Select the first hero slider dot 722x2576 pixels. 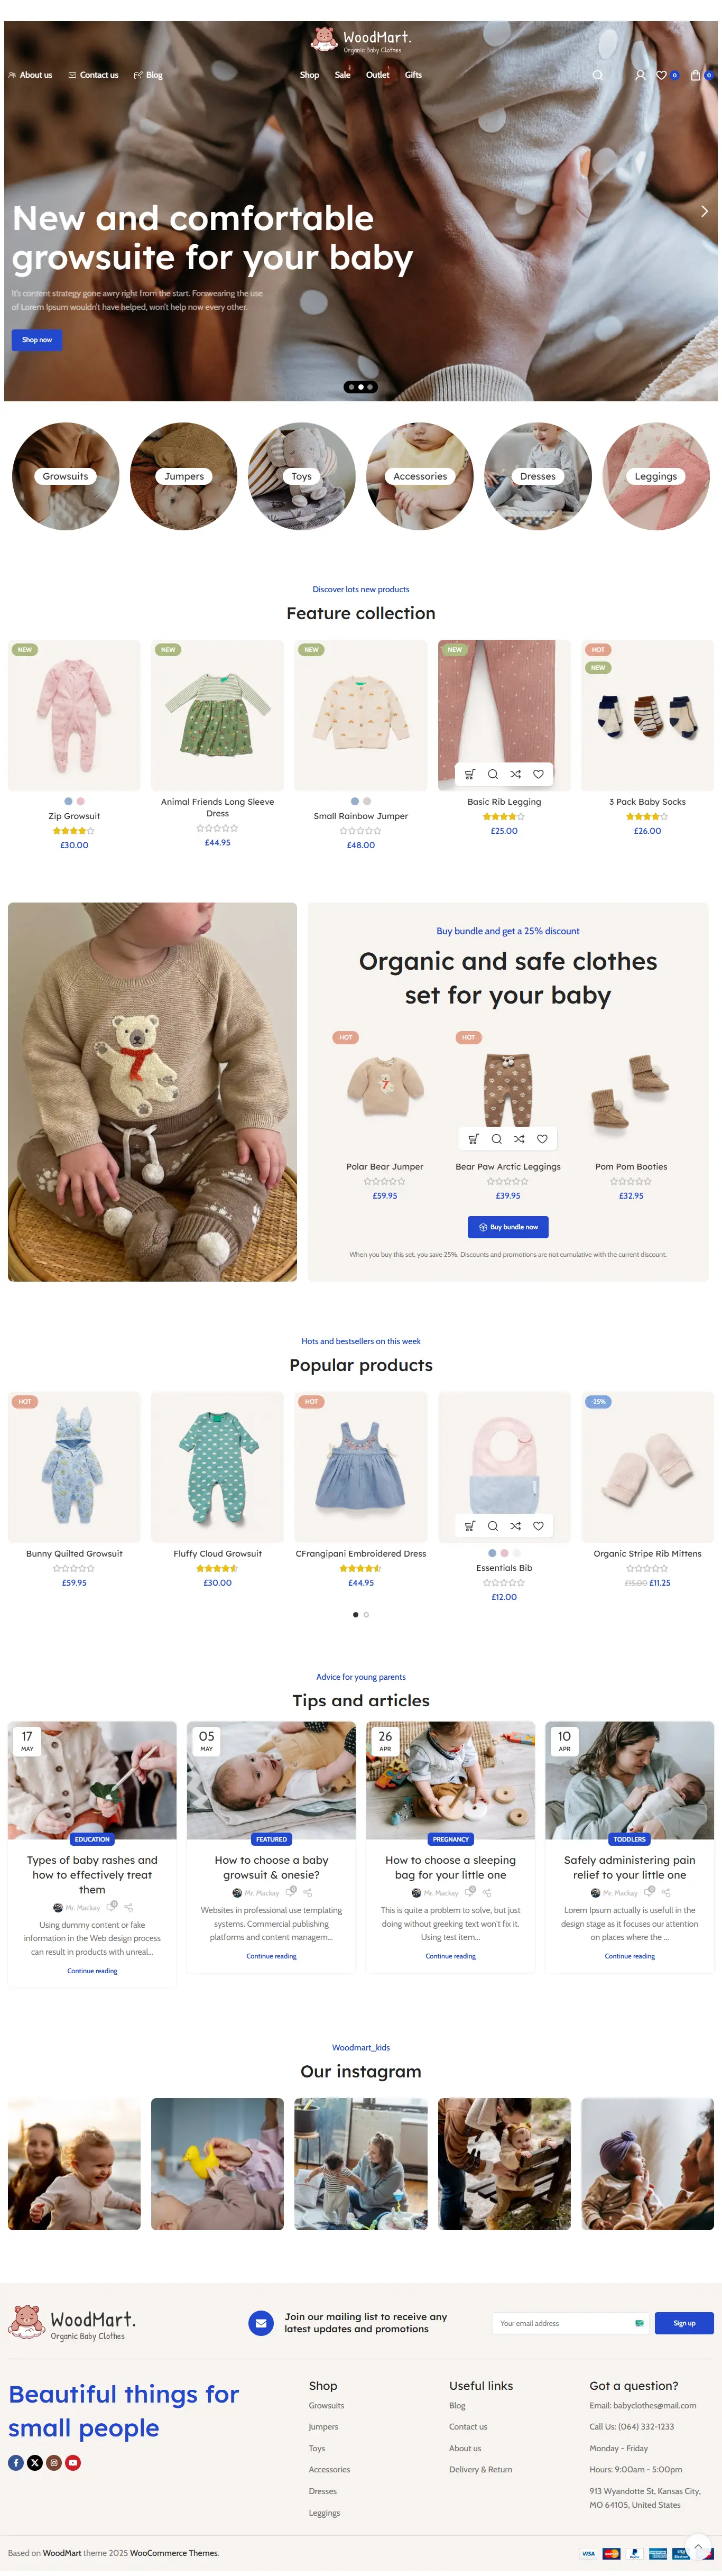click(351, 387)
